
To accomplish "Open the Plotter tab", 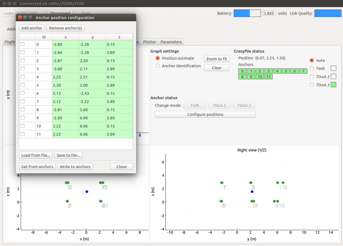I will click(x=150, y=42).
